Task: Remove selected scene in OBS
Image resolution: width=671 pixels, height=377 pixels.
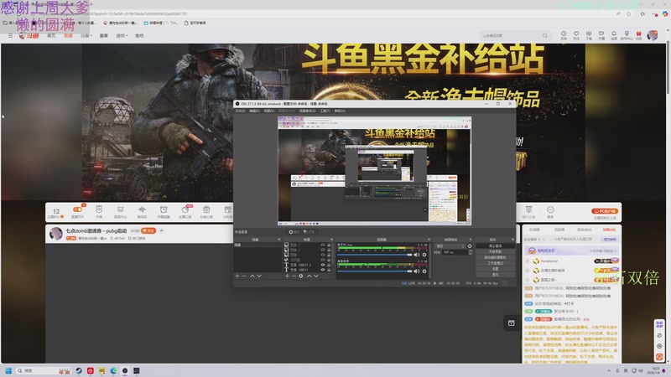Action: click(244, 276)
